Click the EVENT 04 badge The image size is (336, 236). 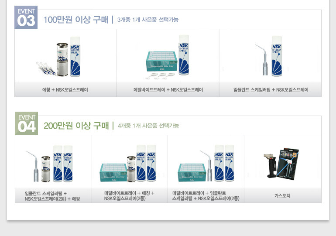click(26, 123)
